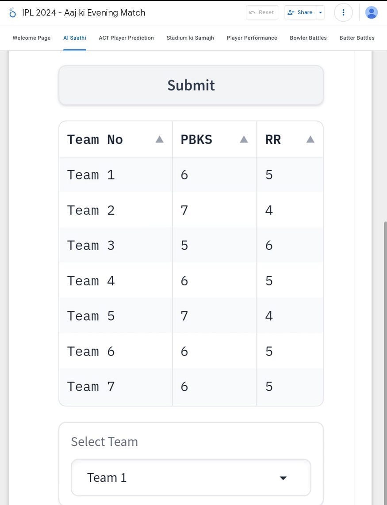Viewport: 387px width, 505px height.
Task: Click the Team 7 table row
Action: 91,387
